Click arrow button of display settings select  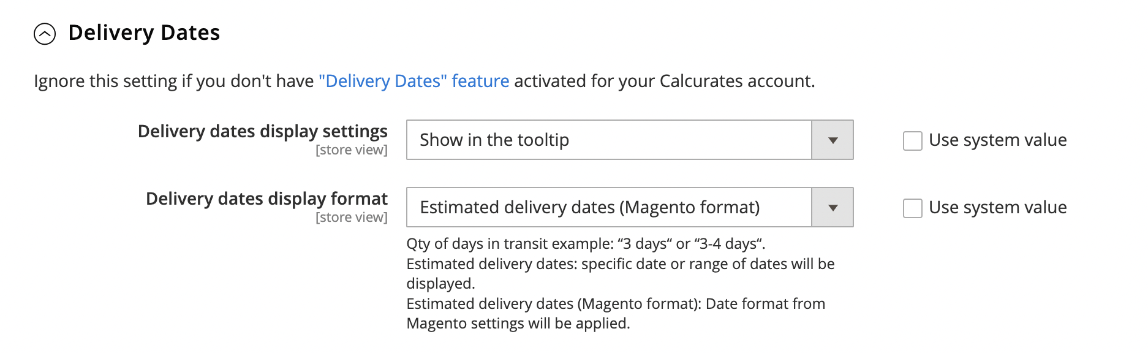pos(833,140)
